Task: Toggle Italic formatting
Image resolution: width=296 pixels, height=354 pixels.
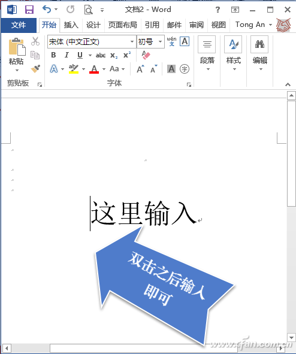Action: pos(67,55)
